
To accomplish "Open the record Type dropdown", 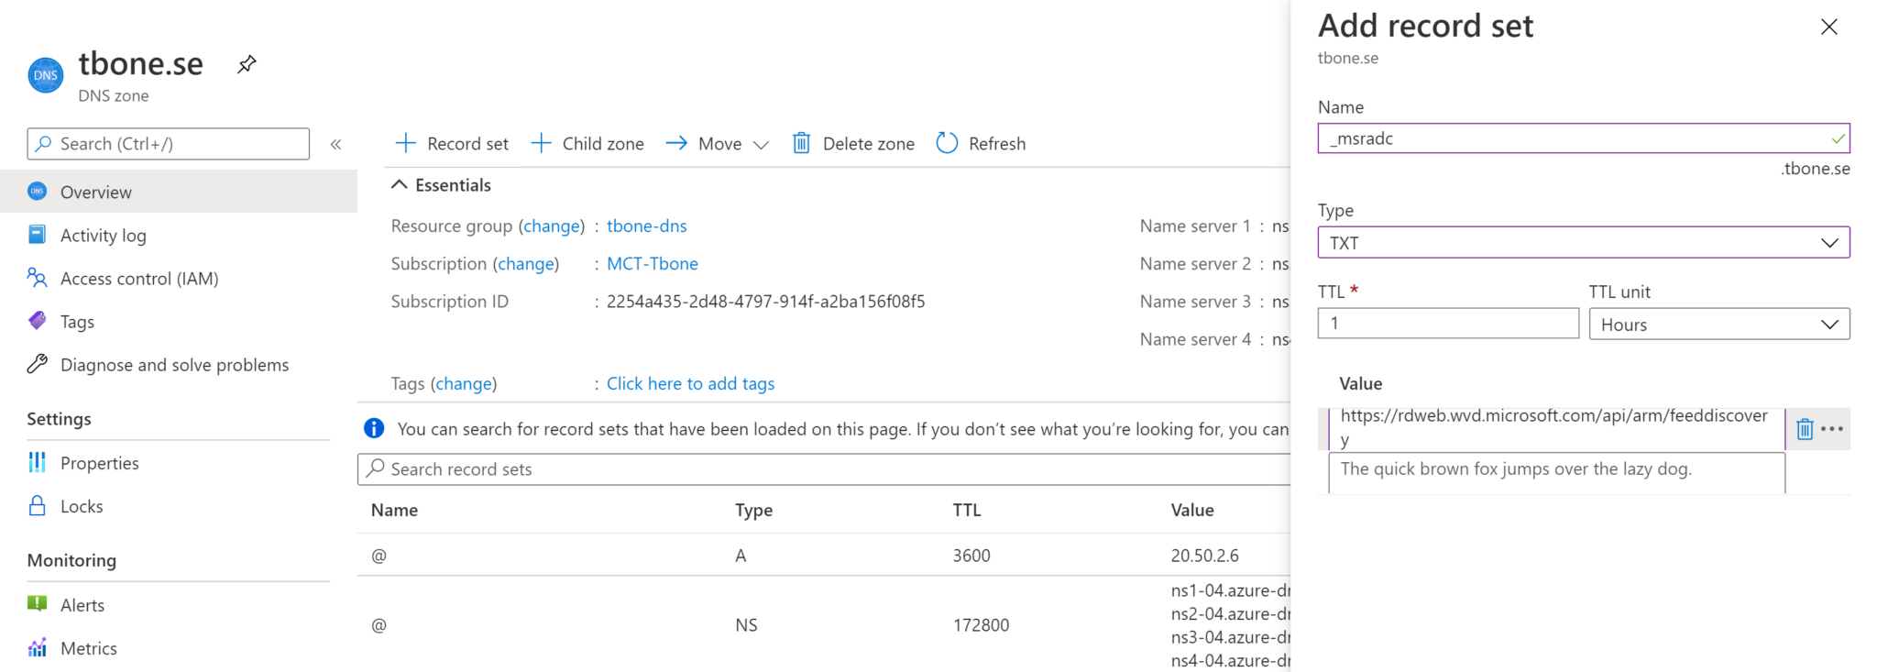I will [1583, 243].
